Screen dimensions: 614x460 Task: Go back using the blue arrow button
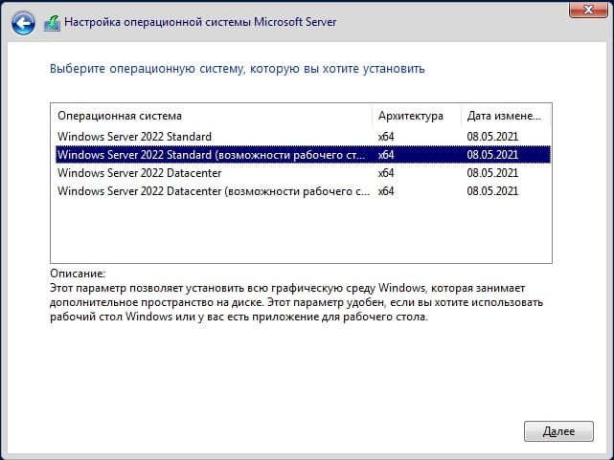24,23
